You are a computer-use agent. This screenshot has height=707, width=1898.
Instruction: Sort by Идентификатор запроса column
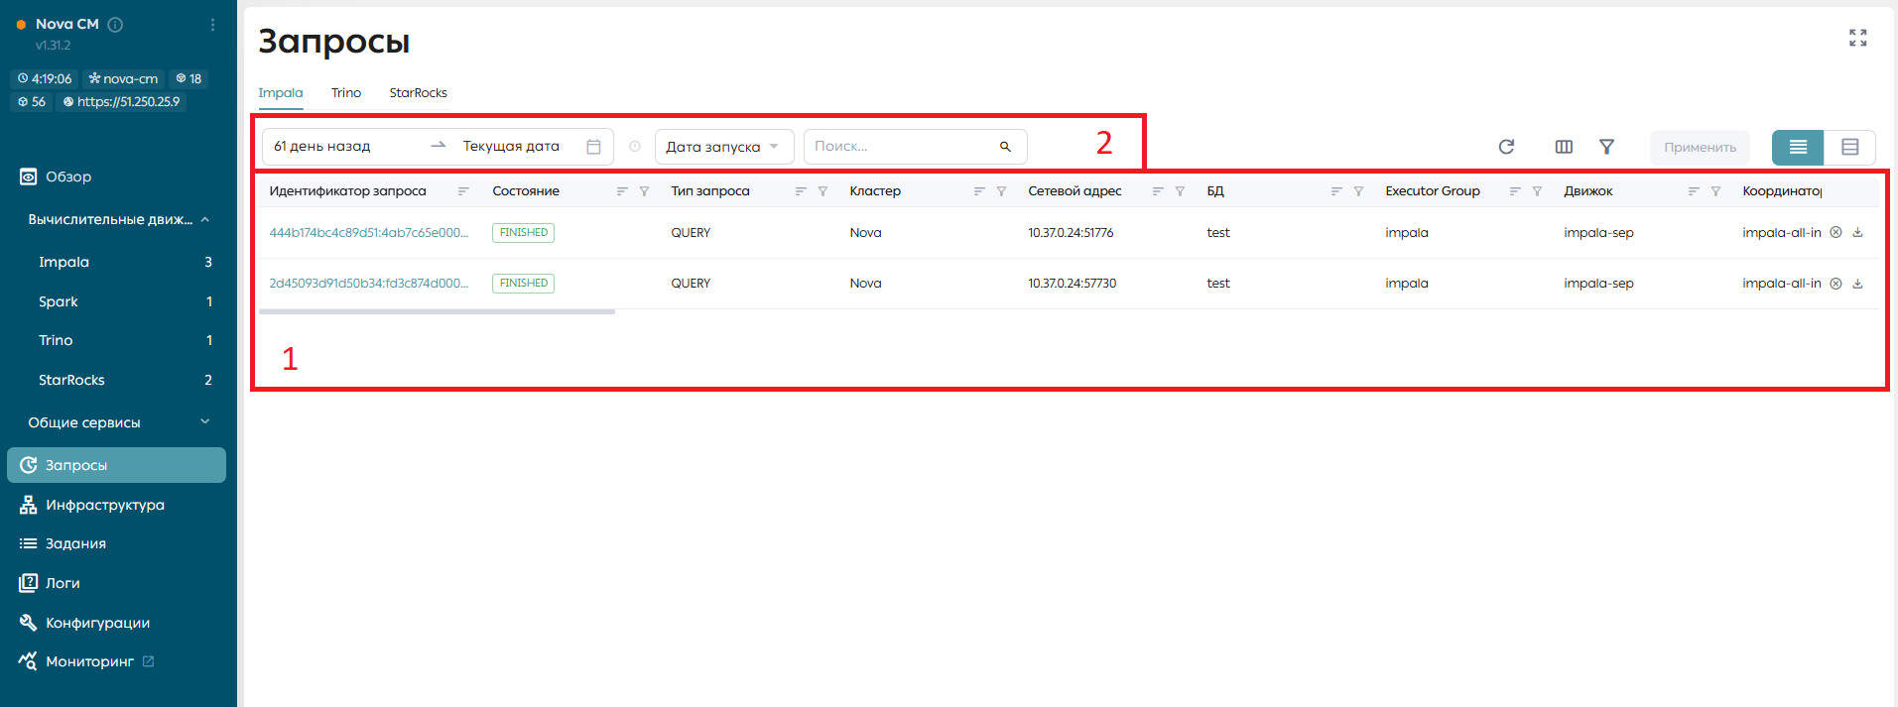463,191
